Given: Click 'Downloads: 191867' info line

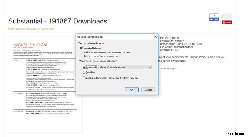Looking at the screenshot, I should 172,41.
